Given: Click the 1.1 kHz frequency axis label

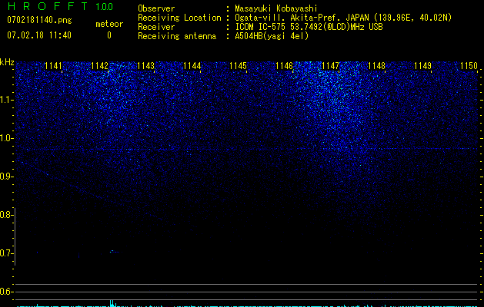Looking at the screenshot, I should (x=6, y=100).
